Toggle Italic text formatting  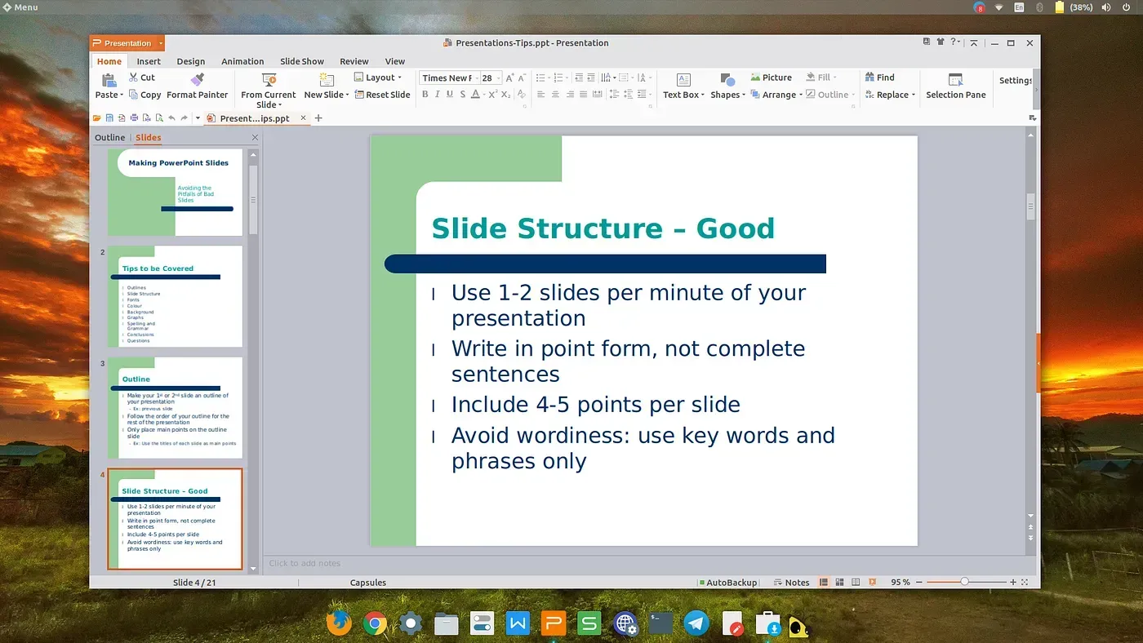coord(438,95)
